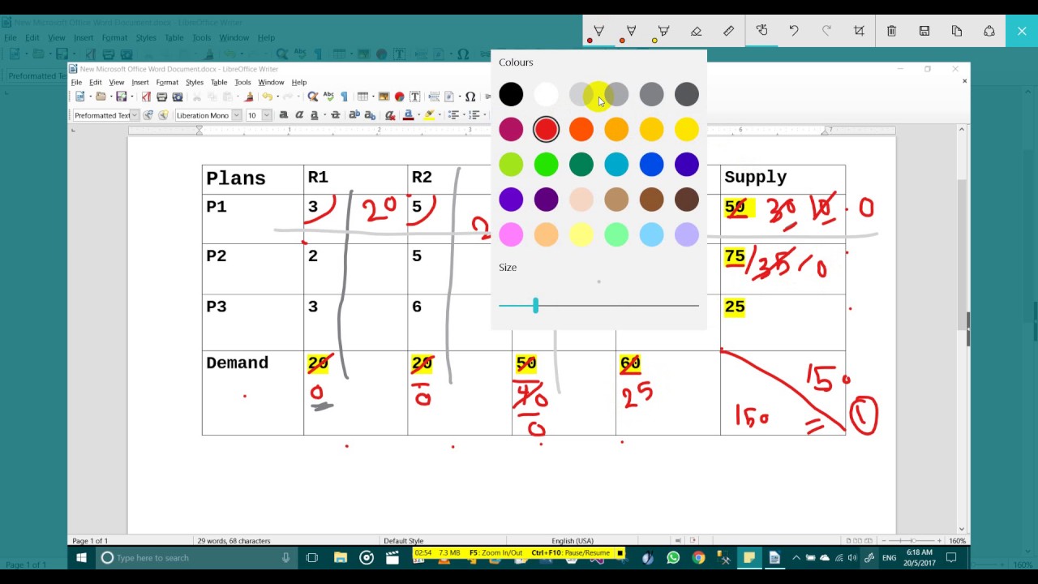Click the English (USA) language status

[573, 540]
